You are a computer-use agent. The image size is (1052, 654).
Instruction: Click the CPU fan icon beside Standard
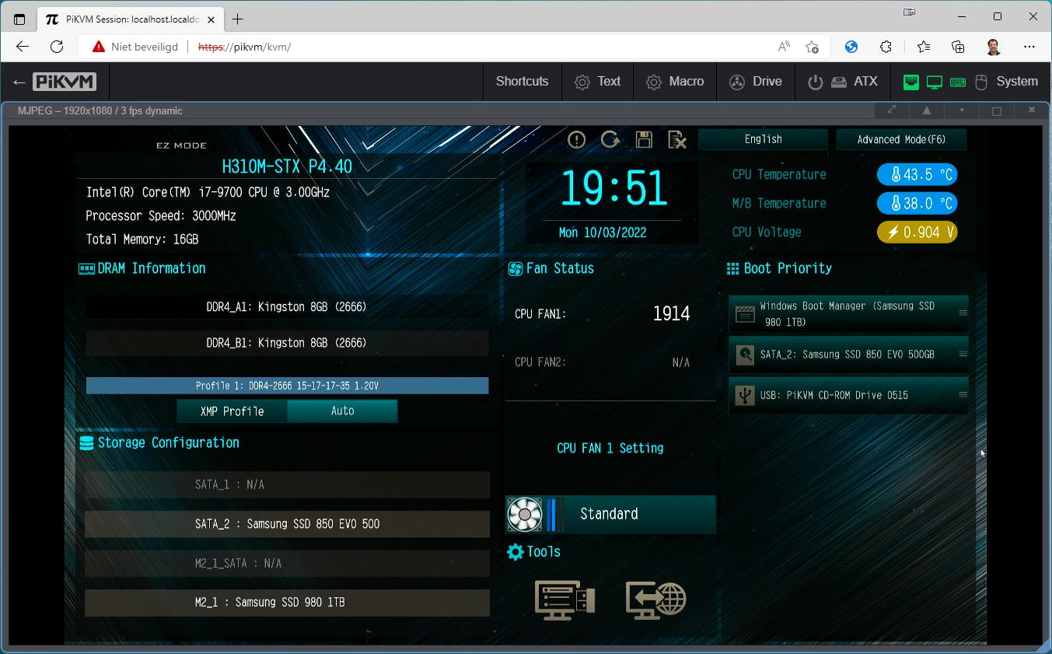pyautogui.click(x=524, y=514)
